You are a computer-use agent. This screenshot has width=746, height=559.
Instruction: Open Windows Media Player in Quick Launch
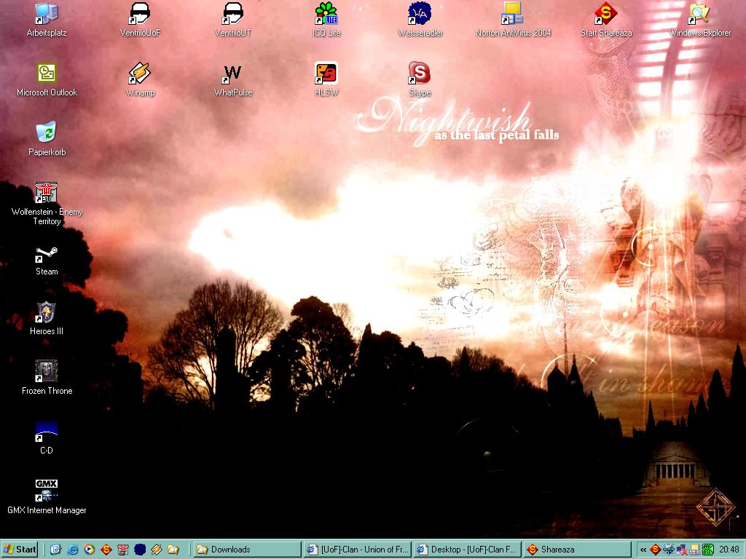(89, 550)
